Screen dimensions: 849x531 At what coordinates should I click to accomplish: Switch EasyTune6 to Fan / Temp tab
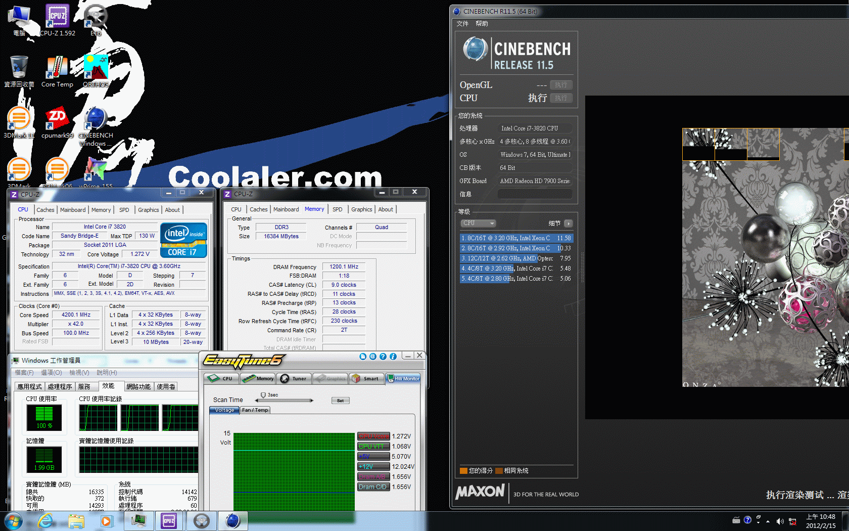tap(255, 410)
